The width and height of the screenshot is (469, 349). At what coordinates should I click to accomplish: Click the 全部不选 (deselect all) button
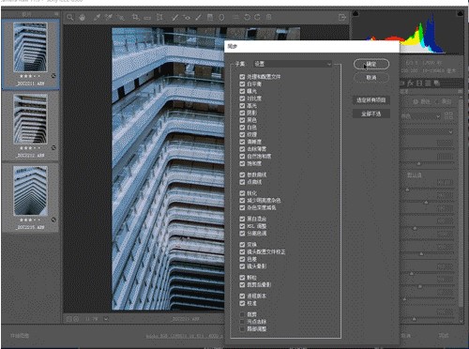[371, 114]
